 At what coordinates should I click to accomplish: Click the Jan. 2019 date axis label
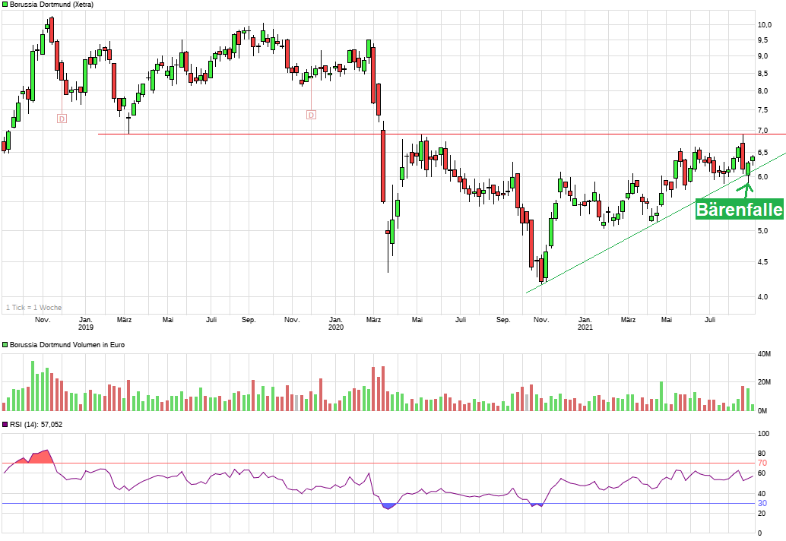pos(86,324)
